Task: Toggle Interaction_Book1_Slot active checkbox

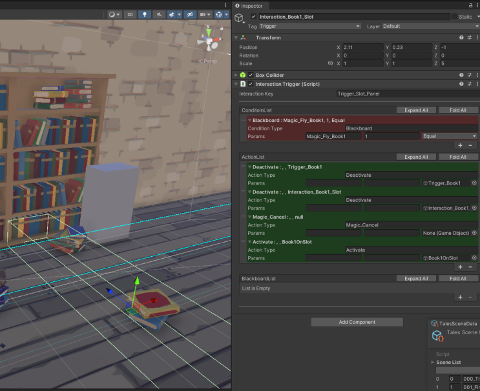Action: pos(253,17)
